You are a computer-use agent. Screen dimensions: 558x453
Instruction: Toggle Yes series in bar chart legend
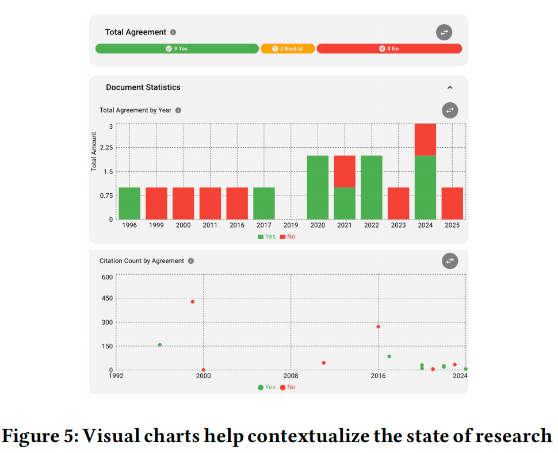click(x=267, y=236)
